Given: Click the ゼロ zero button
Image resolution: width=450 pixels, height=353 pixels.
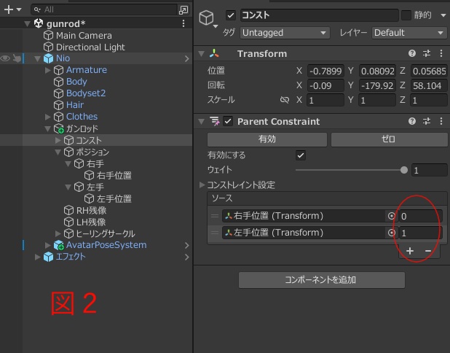Looking at the screenshot, I should point(388,139).
